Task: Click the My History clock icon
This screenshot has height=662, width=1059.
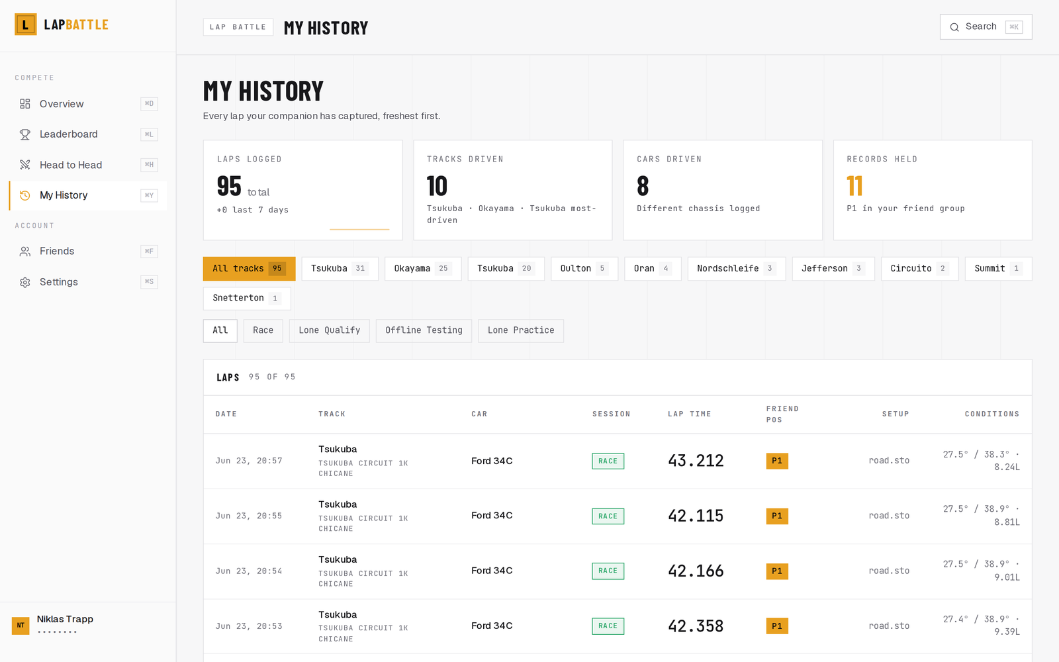Action: pos(25,195)
